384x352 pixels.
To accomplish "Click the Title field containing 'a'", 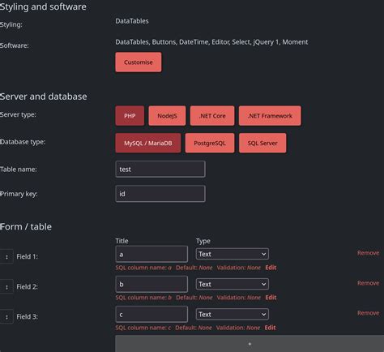I will tap(151, 254).
